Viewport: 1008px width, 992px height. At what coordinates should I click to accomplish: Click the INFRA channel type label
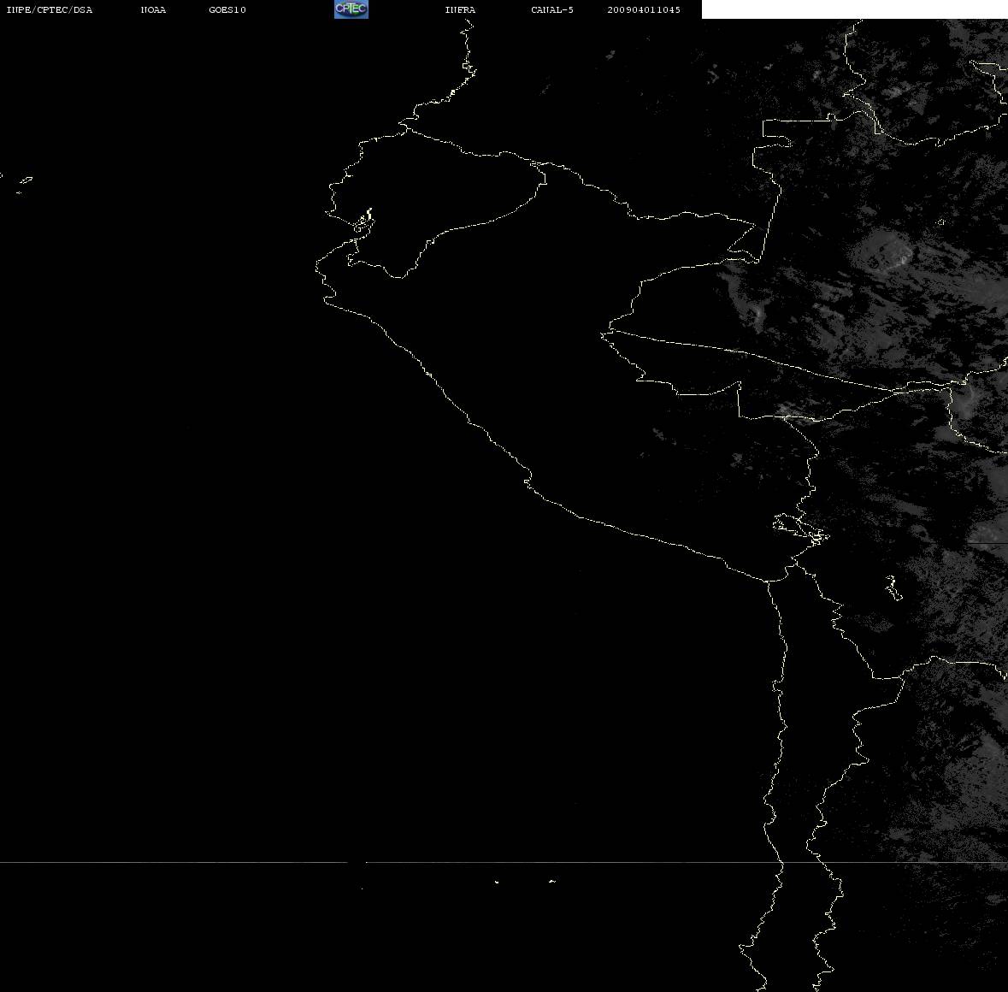click(460, 9)
